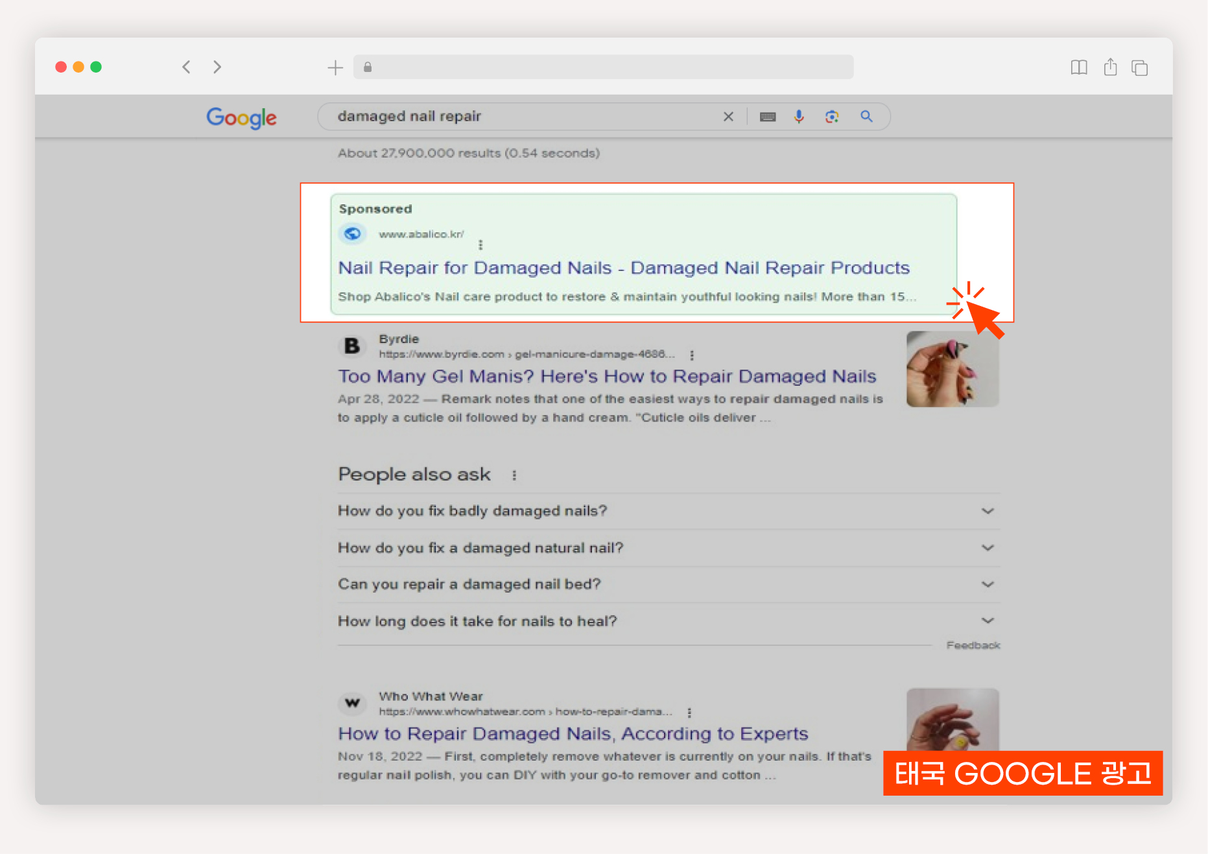This screenshot has width=1208, height=854.
Task: Click the Feedback link
Action: 973,645
